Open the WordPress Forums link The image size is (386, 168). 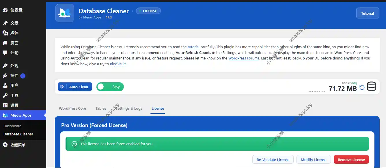[x=244, y=58]
